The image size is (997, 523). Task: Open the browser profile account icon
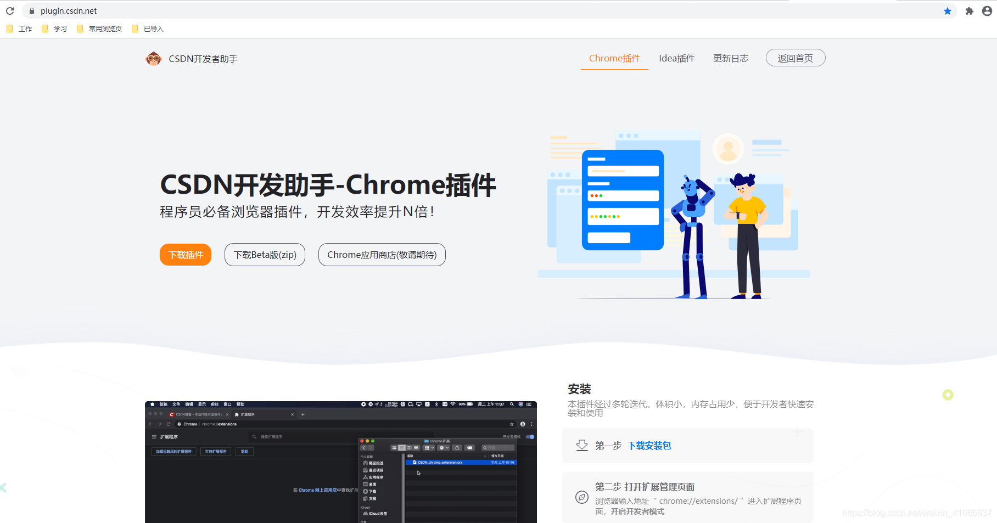coord(987,11)
